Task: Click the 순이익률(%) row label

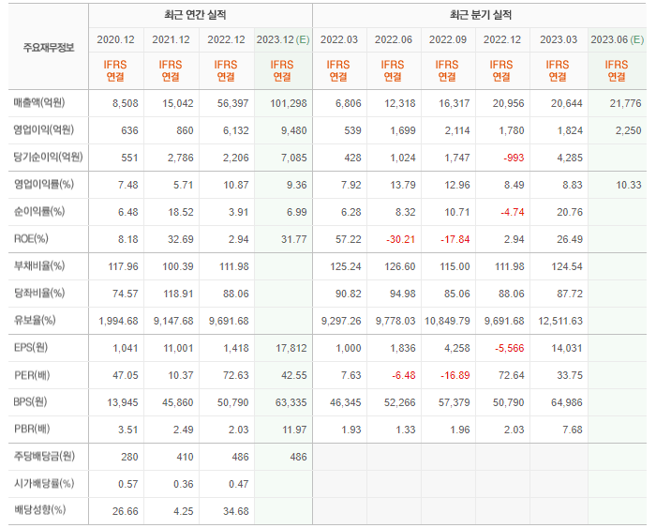Action: [39, 211]
